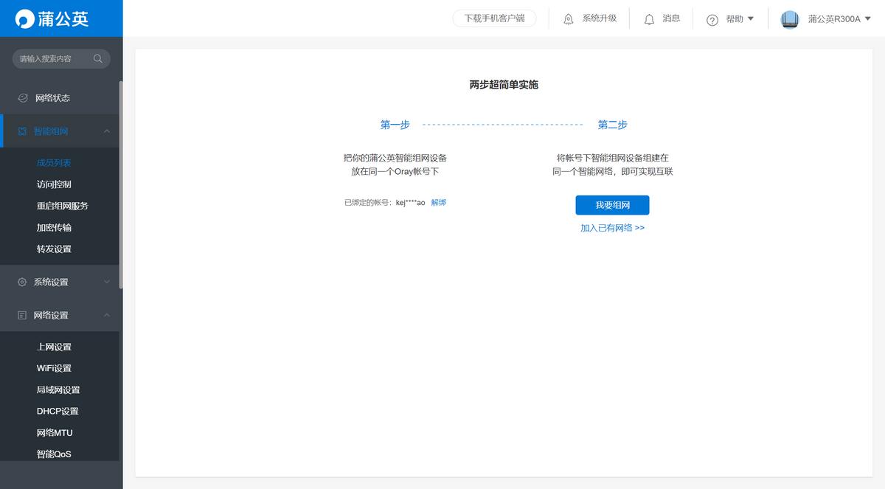Image resolution: width=885 pixels, height=489 pixels.
Task: Click the 系统升级 upgrade icon
Action: click(x=566, y=18)
